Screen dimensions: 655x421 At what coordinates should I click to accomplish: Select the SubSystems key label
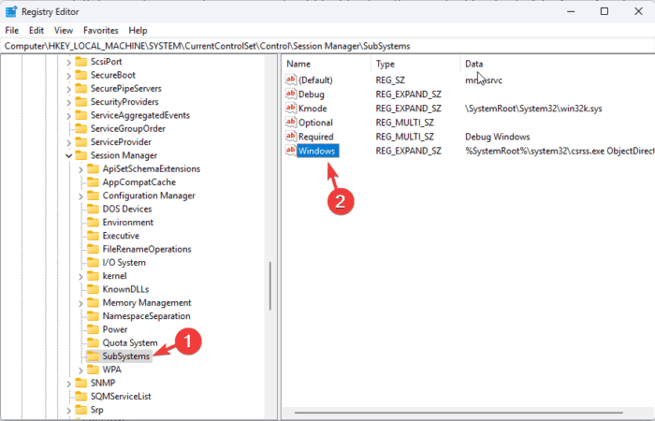[x=126, y=356]
